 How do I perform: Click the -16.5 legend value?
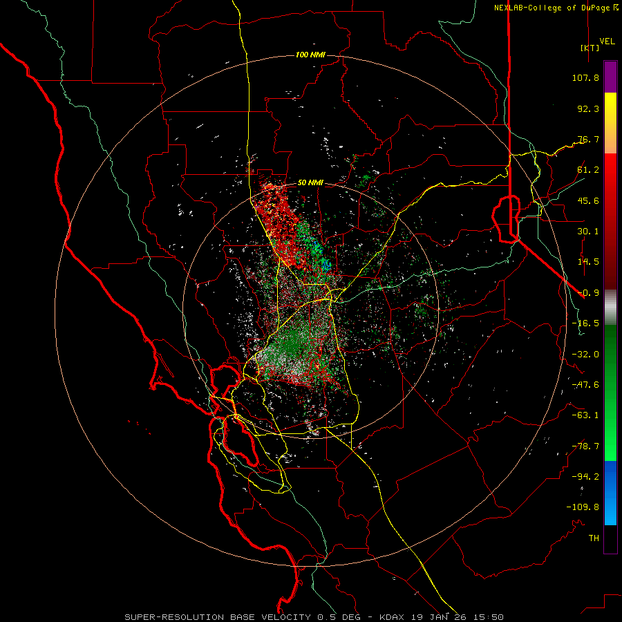point(585,323)
